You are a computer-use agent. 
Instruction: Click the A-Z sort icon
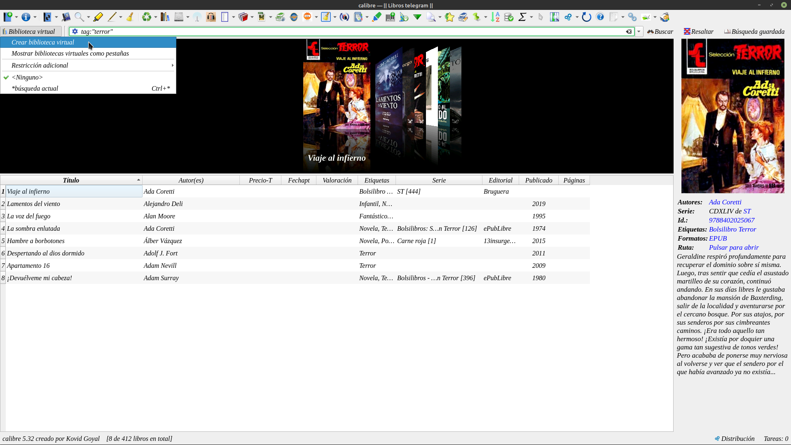coord(495,17)
